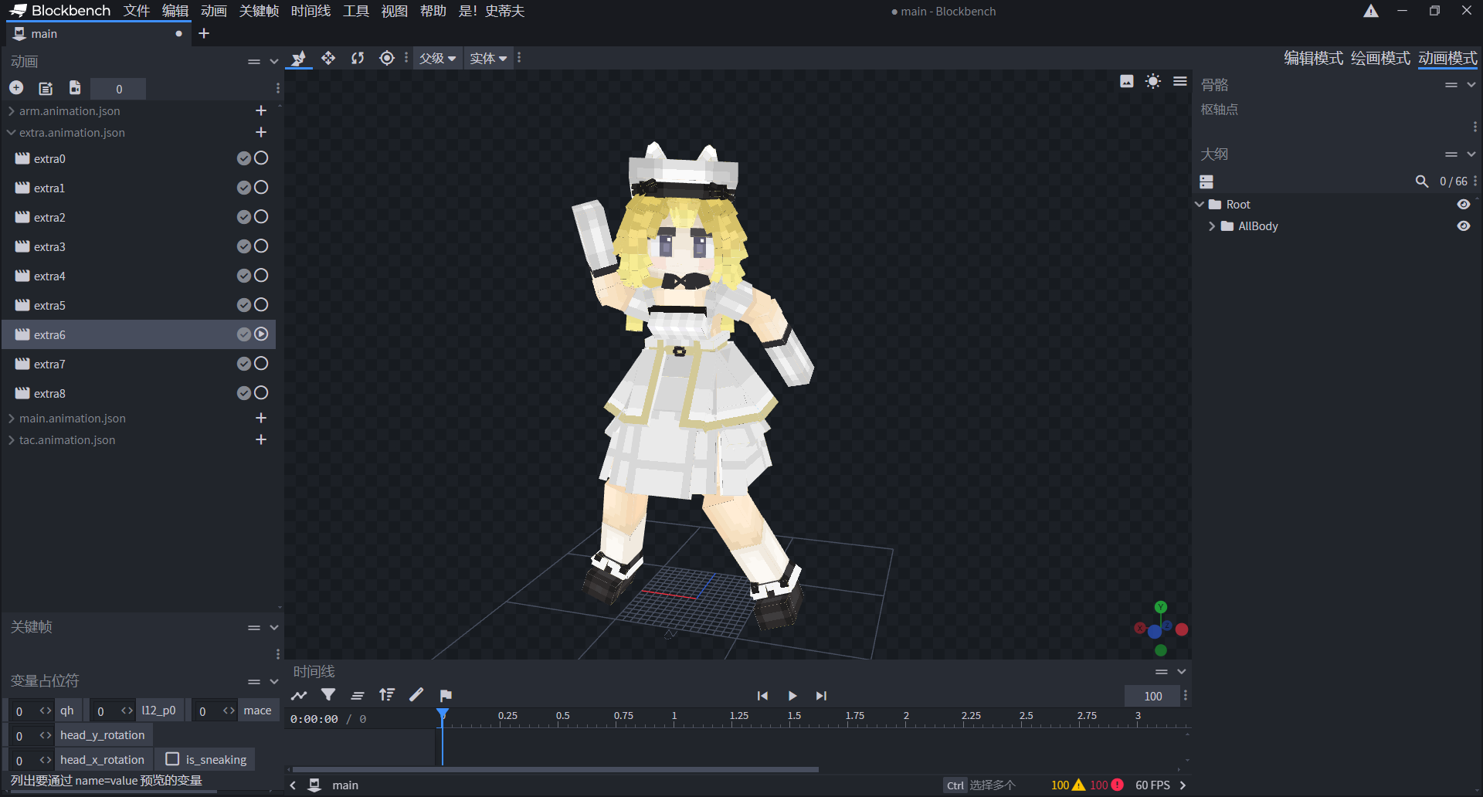Add animation to extra.animation.json with plus
This screenshot has height=797, width=1483.
coord(261,133)
